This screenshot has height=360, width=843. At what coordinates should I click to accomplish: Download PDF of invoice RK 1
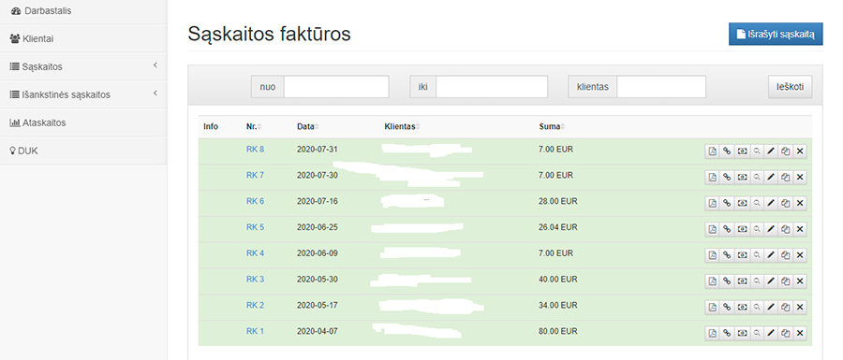pos(712,333)
